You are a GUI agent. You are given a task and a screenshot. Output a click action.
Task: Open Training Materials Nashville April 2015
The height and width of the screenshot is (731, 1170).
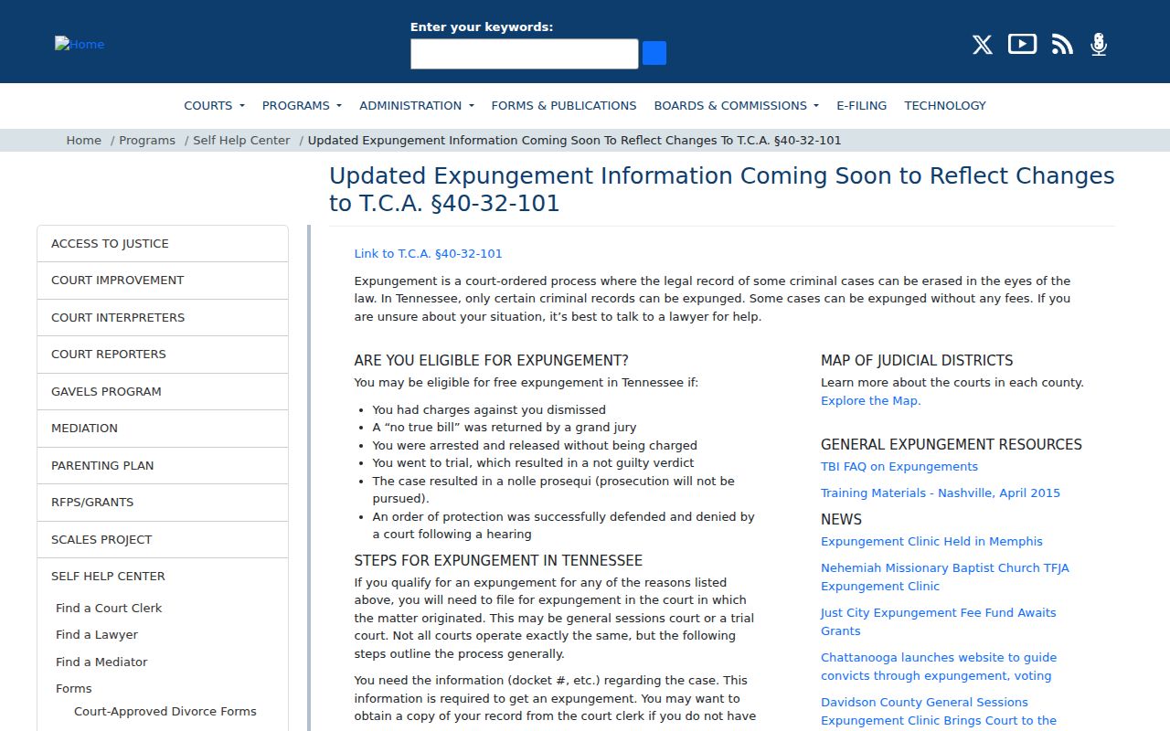pyautogui.click(x=941, y=493)
